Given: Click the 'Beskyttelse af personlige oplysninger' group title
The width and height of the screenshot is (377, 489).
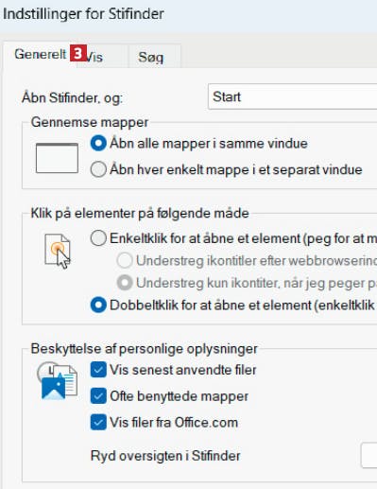Looking at the screenshot, I should click(145, 349).
